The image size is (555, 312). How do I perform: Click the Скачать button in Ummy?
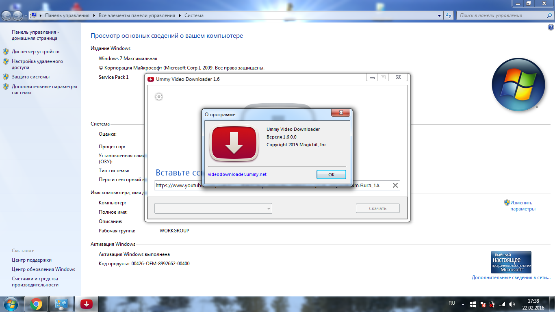click(x=378, y=208)
